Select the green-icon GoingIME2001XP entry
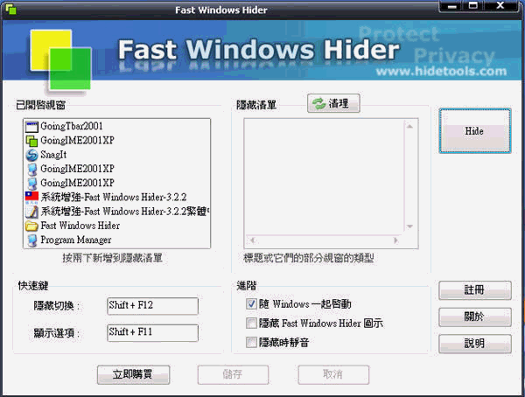The image size is (525, 397). [32, 141]
